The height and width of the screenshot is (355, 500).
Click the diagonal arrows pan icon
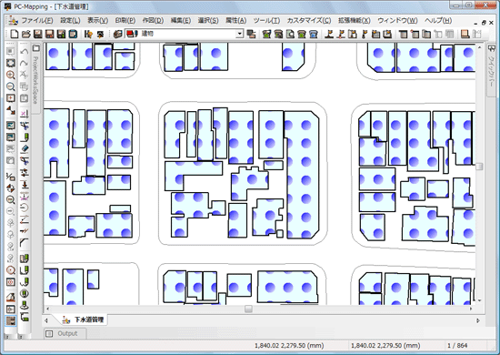(x=11, y=110)
